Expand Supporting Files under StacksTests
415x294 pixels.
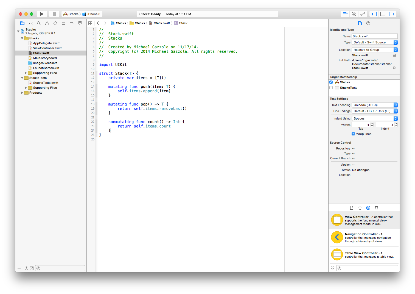point(26,88)
